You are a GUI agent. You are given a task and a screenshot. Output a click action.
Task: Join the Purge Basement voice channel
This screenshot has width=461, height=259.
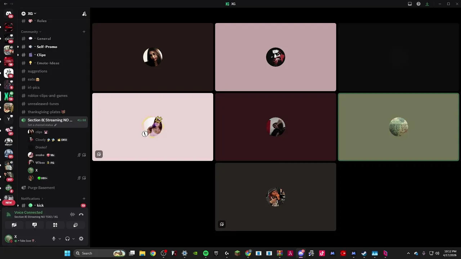click(x=53, y=188)
